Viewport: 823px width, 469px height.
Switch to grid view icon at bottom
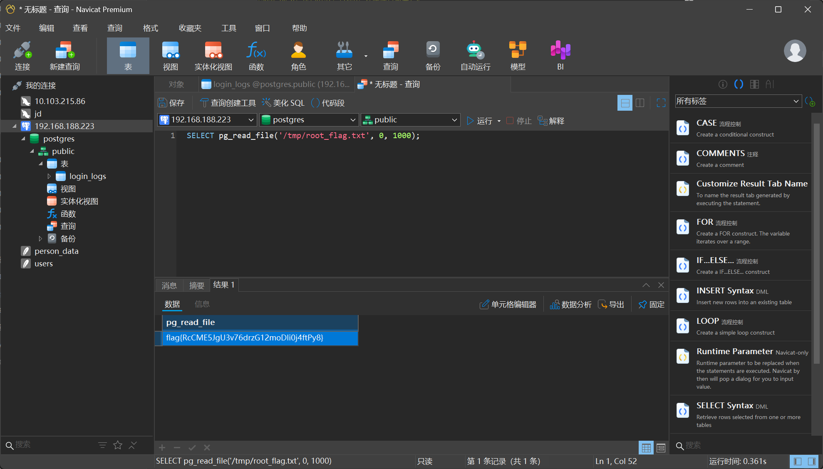pyautogui.click(x=646, y=448)
